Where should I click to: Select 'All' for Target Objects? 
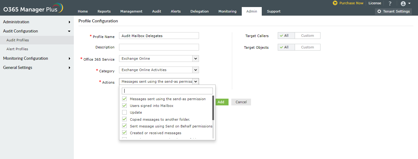(x=286, y=47)
